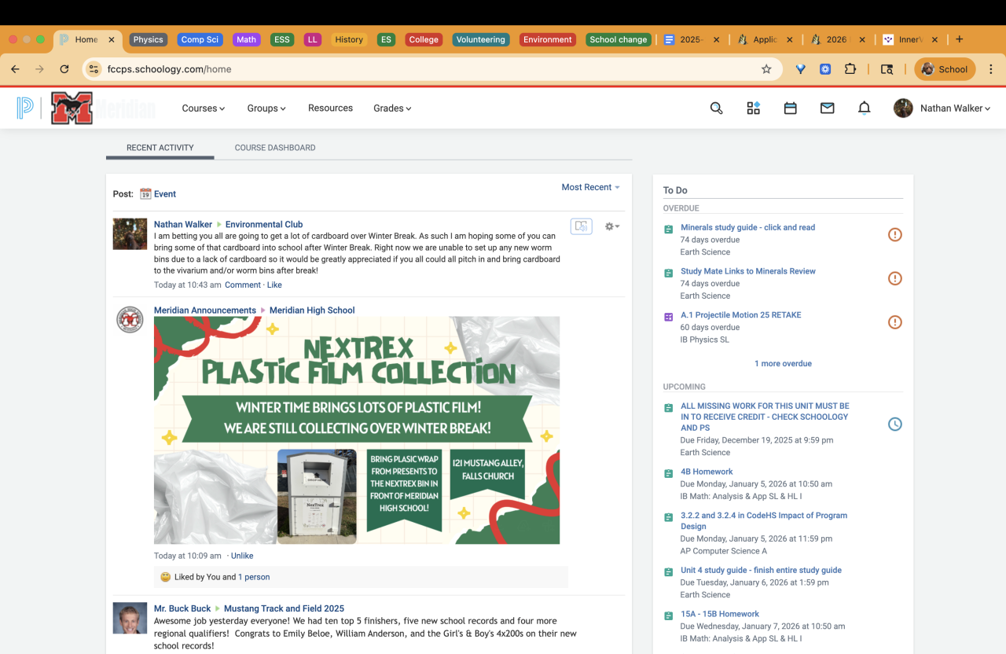Screen dimensions: 1006x654
Task: Switch to the Course Dashboard tab
Action: point(275,148)
